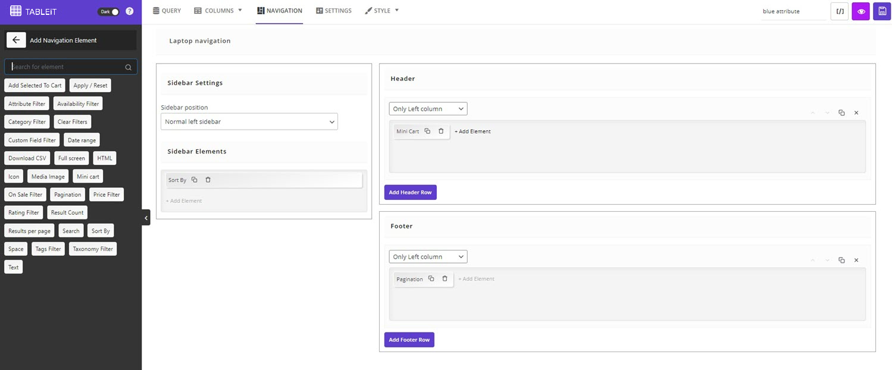Open preview with the eye icon
Viewport: 892px width, 370px height.
860,11
